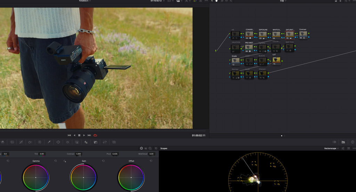Open the Timeline 5 name dropdown
356x192 pixels.
85,1
